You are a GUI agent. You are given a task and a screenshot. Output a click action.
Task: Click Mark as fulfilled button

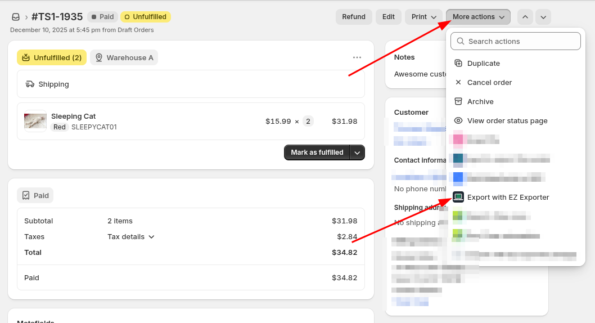[317, 152]
